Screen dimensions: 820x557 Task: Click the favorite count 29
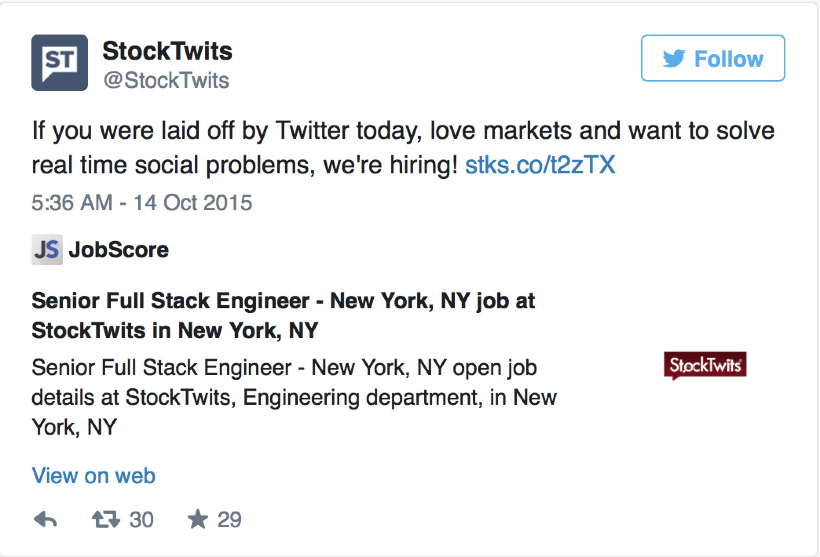click(229, 520)
